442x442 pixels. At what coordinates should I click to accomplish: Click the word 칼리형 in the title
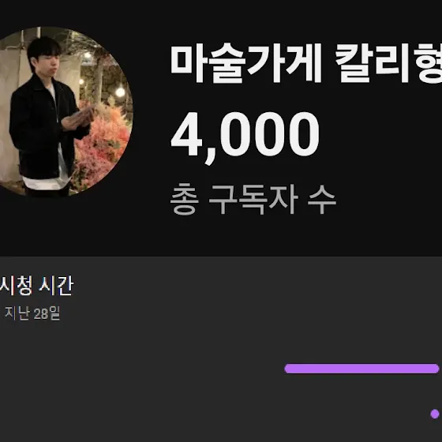coord(389,63)
